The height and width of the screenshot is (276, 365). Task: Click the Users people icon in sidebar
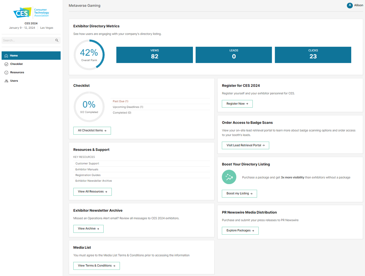pyautogui.click(x=6, y=81)
